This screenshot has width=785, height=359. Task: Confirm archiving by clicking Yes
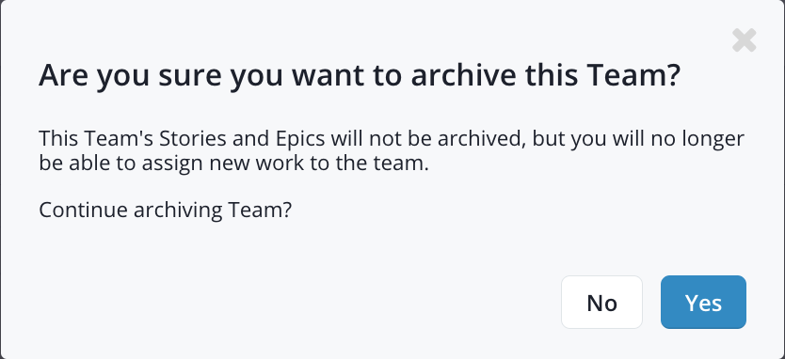point(703,302)
